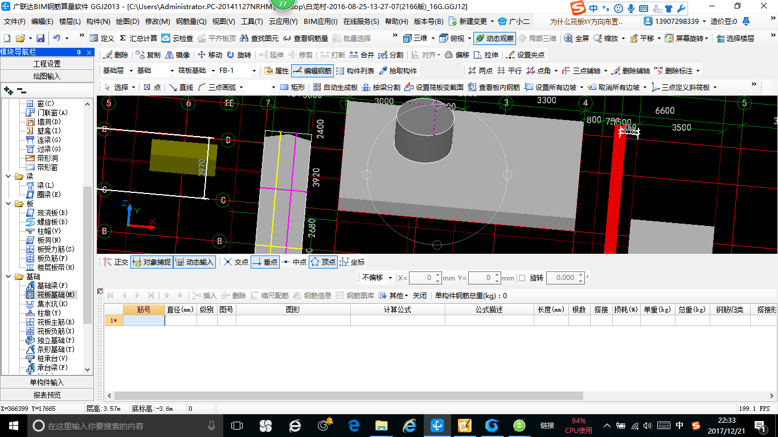This screenshot has height=437, width=778.
Task: Select the 删除 delete tool
Action: click(117, 55)
